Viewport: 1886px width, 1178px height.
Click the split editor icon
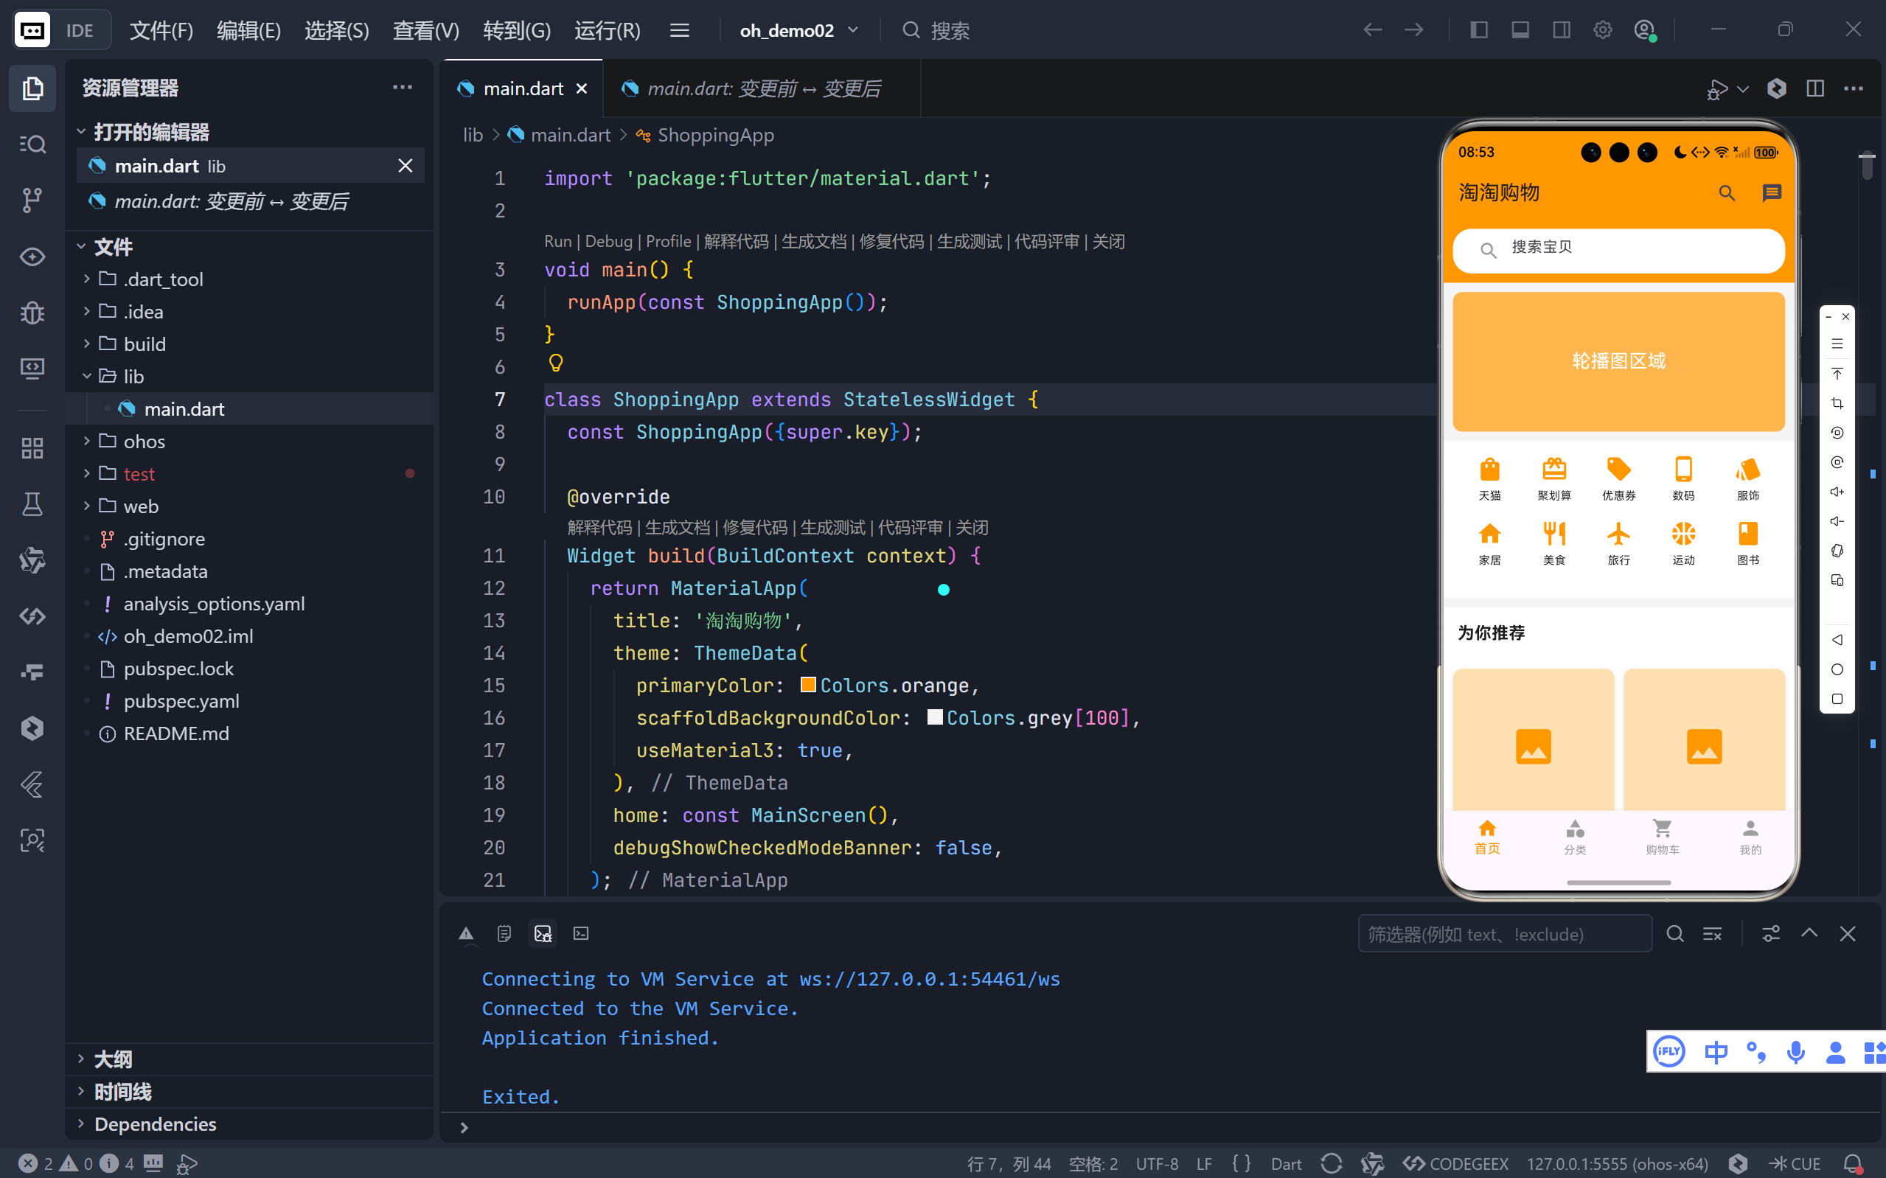tap(1815, 88)
